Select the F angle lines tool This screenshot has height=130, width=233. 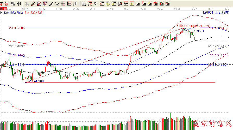click(x=143, y=3)
